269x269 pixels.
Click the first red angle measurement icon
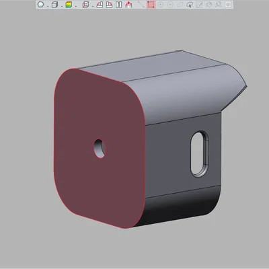100,5
